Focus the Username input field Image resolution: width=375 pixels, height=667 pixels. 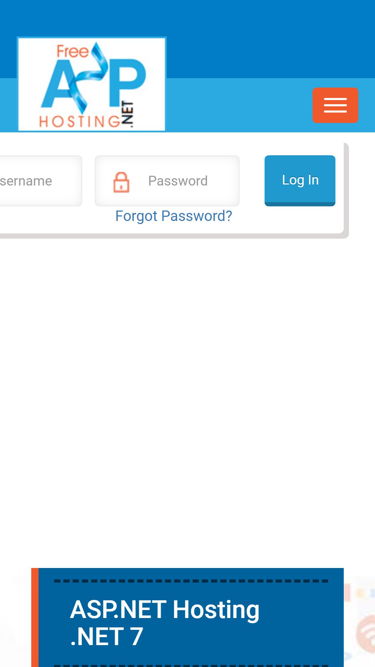41,181
